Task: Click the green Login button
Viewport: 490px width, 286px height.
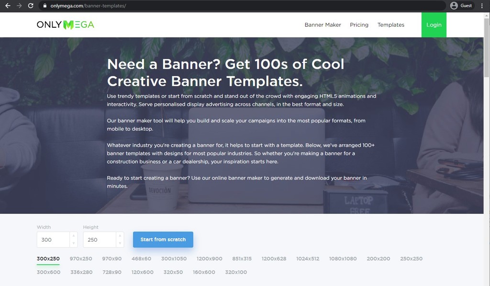Action: tap(434, 24)
